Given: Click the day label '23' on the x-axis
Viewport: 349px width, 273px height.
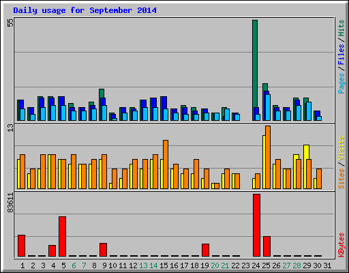Looking at the screenshot, I should [245, 265].
